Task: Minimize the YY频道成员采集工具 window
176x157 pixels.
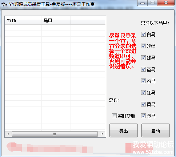Action: click(x=143, y=3)
